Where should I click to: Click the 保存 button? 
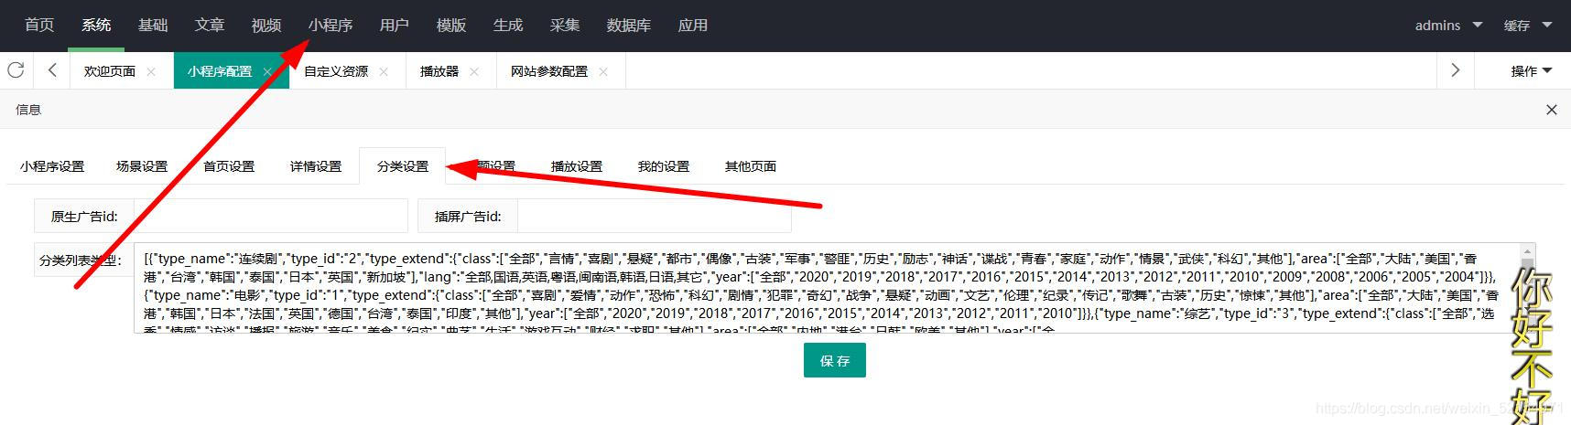[x=834, y=361]
